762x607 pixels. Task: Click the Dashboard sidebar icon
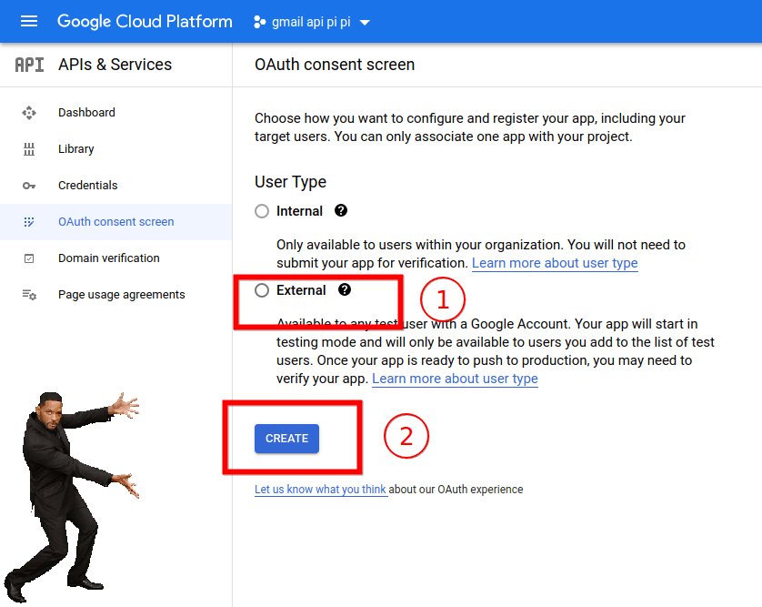(x=29, y=113)
